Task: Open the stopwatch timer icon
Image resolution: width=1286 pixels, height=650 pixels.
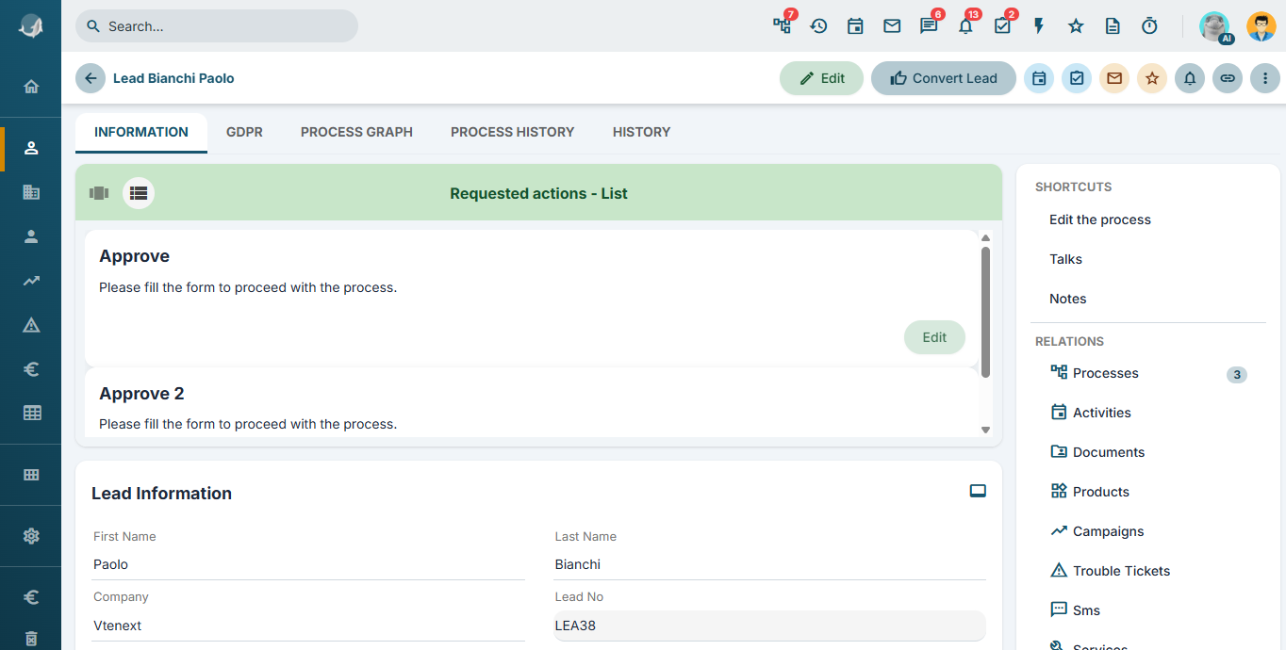Action: 1149,26
